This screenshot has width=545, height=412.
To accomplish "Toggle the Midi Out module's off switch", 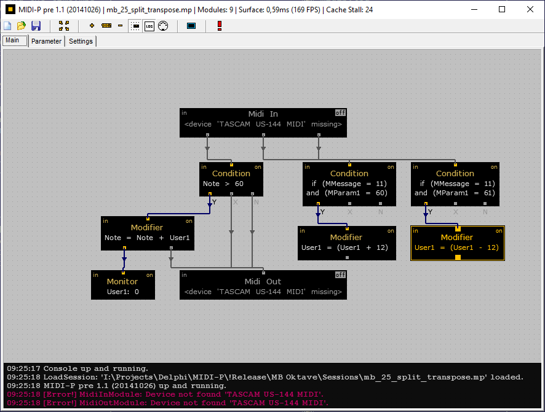I will point(340,275).
